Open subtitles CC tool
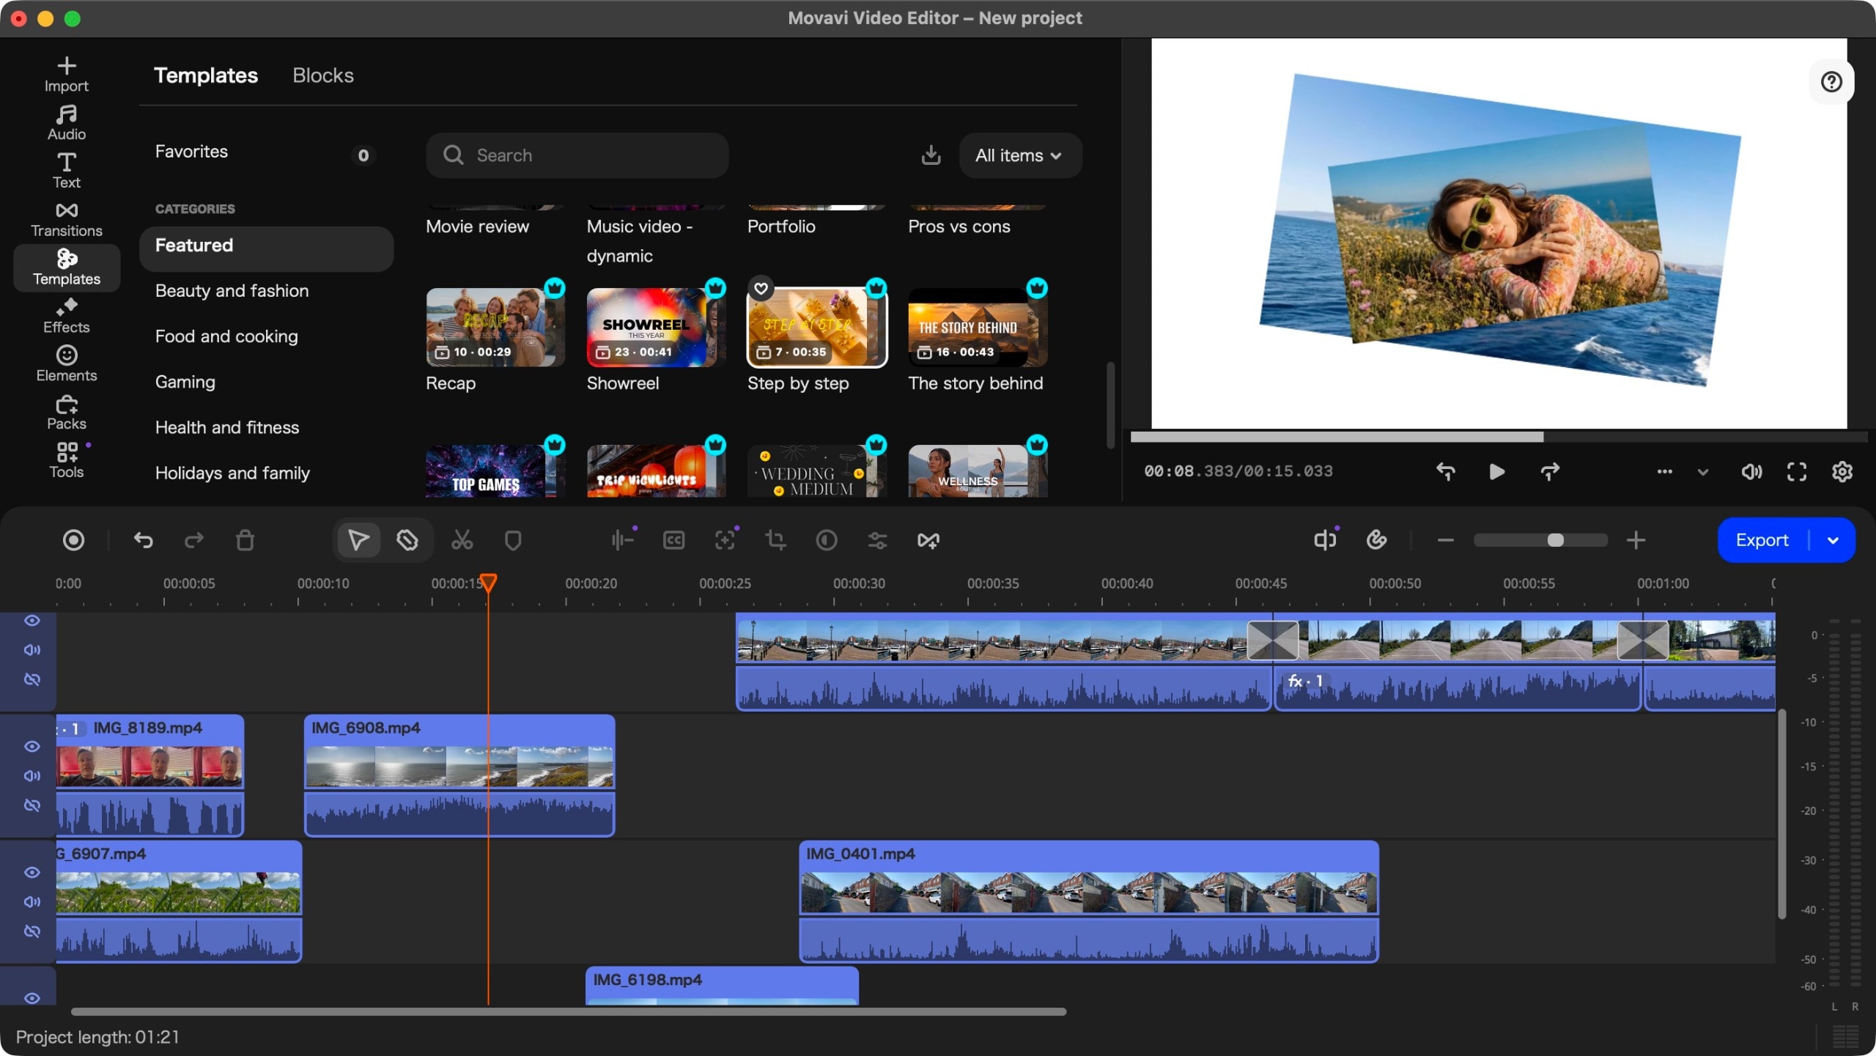 tap(673, 541)
